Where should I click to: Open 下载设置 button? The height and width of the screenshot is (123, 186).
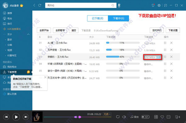point(173,30)
